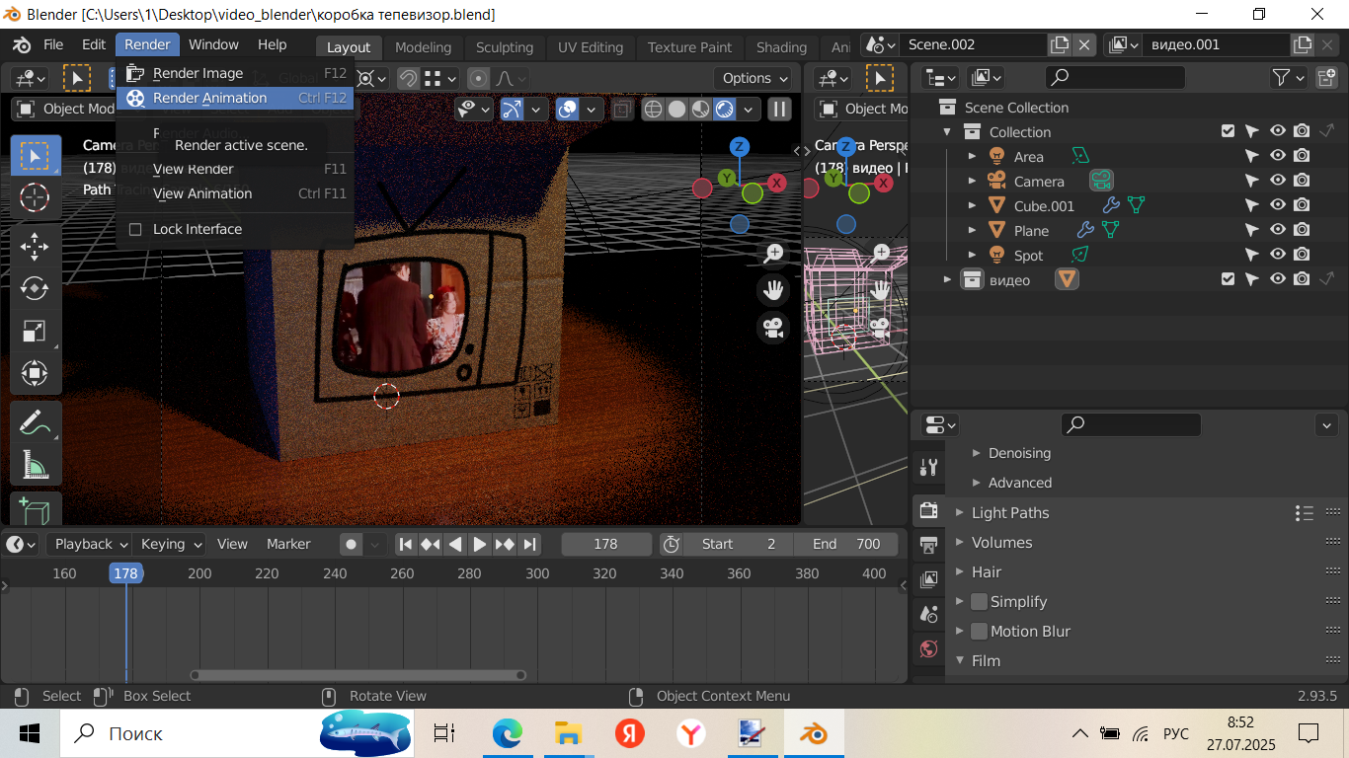Click the camera view icon in viewport

pyautogui.click(x=773, y=328)
